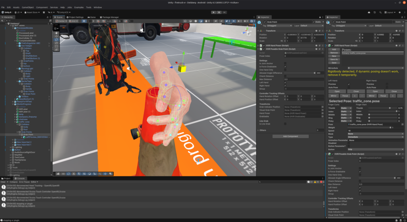Uncheck Left Hand Preview checkbox
Image resolution: width=407 pixels, height=222 pixels.
click(x=349, y=84)
